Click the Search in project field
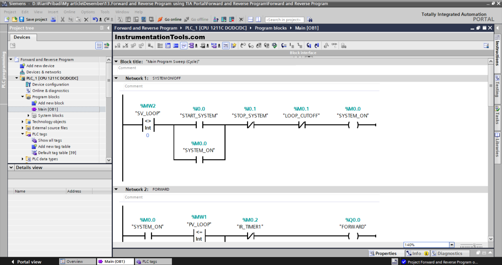This screenshot has width=502, height=265. 284,20
